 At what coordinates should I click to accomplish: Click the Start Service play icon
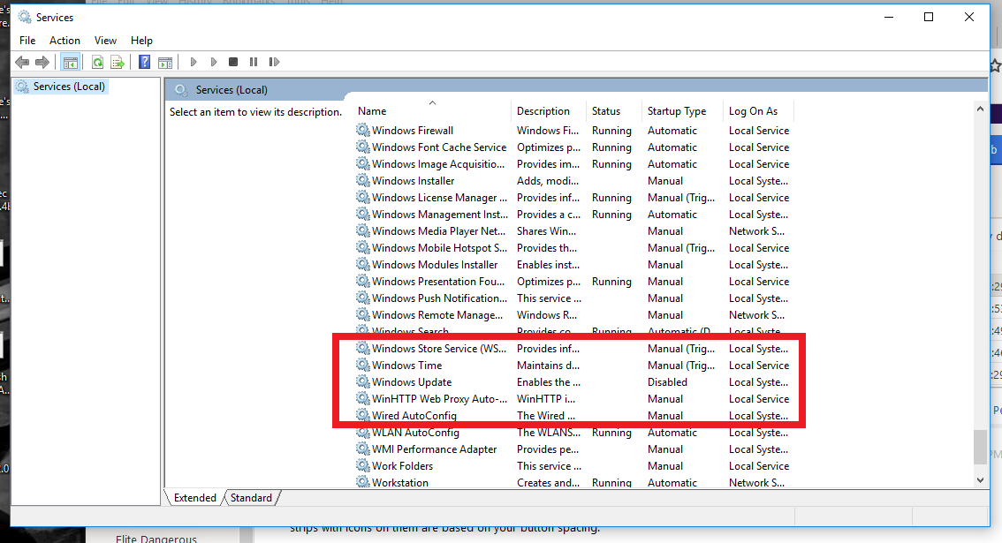coord(193,62)
